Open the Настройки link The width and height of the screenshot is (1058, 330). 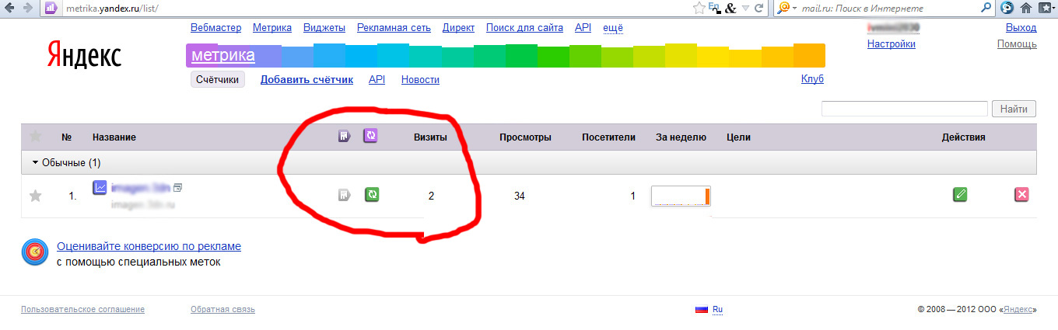click(x=892, y=44)
